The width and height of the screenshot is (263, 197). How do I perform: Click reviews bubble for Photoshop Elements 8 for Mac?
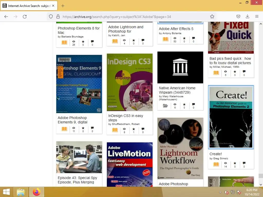92,41
